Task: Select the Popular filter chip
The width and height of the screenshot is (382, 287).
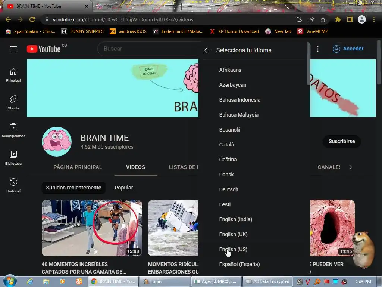Action: pyautogui.click(x=124, y=188)
